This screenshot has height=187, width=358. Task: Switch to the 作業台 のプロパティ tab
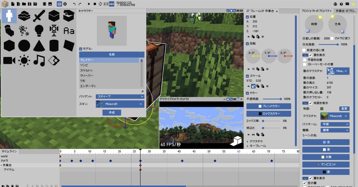(x=345, y=11)
